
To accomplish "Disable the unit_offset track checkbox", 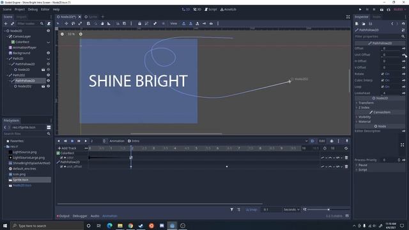I will 61,166.
